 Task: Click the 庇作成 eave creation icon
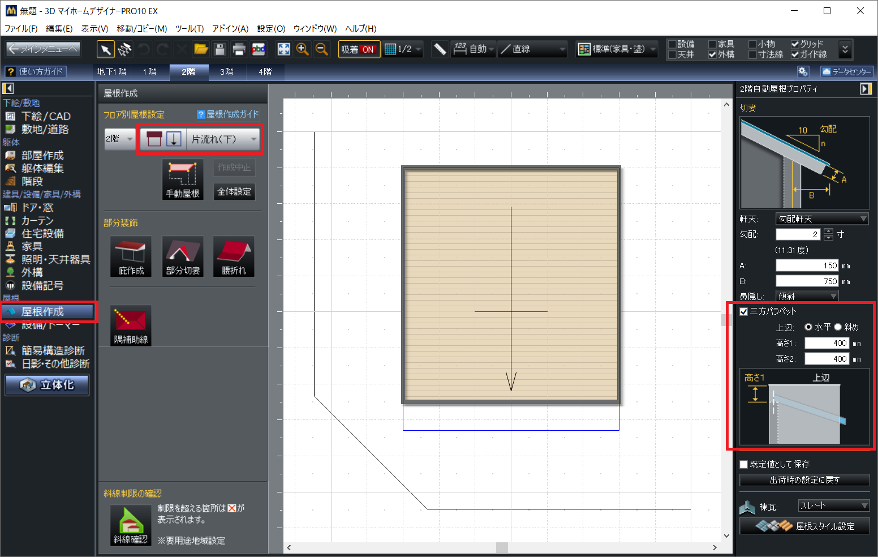click(x=131, y=256)
